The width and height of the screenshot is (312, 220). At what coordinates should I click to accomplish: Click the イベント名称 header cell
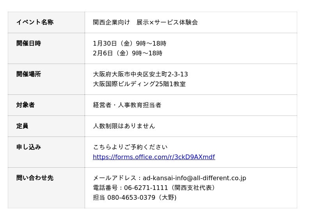tap(35, 22)
